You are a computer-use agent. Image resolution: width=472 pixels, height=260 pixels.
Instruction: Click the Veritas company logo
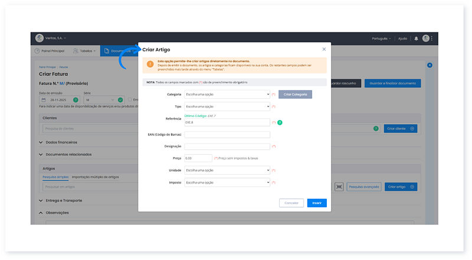[x=40, y=38]
